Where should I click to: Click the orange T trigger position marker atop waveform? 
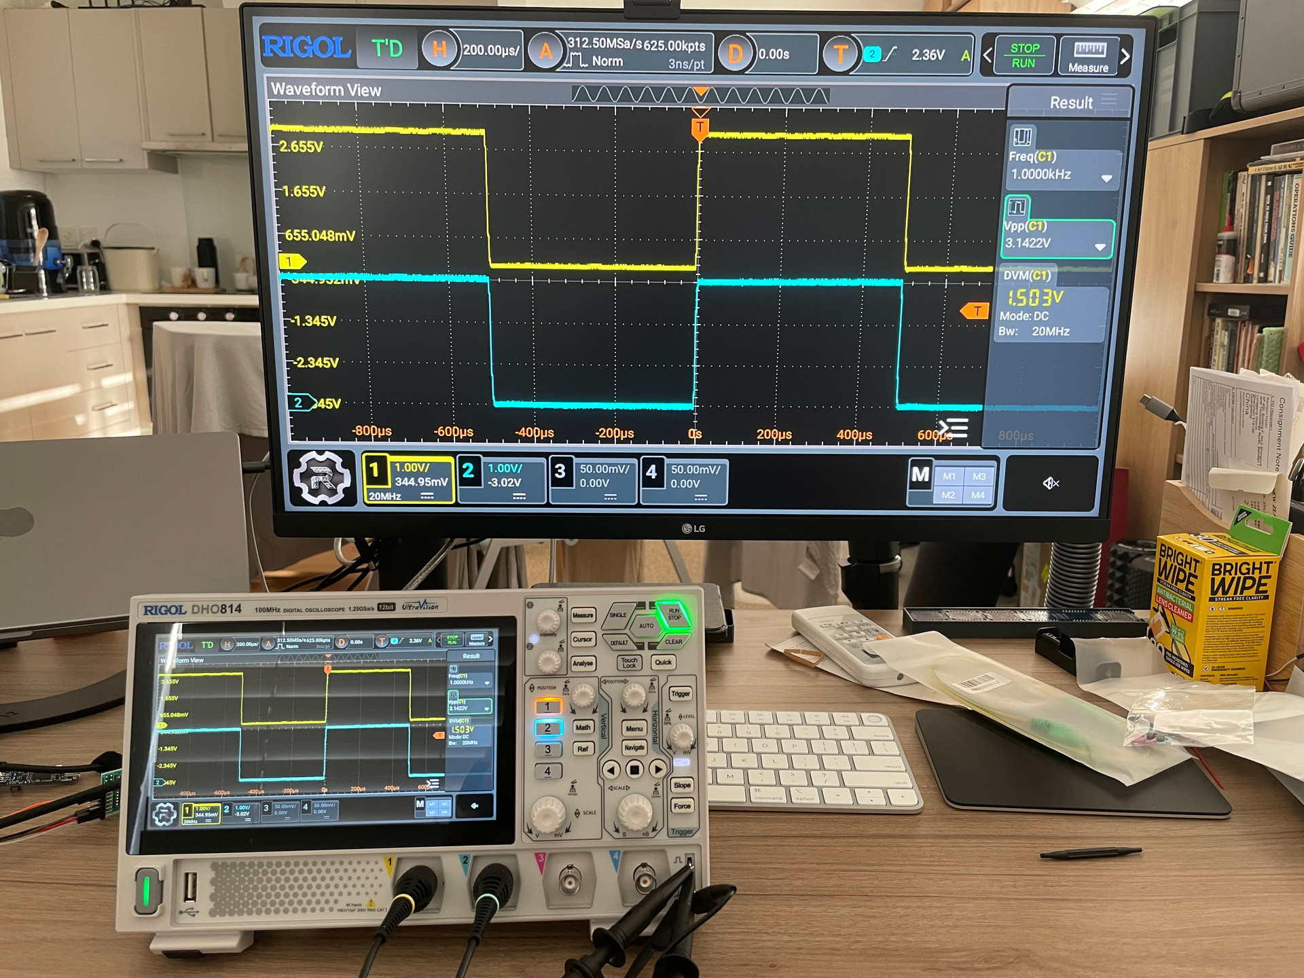(700, 128)
